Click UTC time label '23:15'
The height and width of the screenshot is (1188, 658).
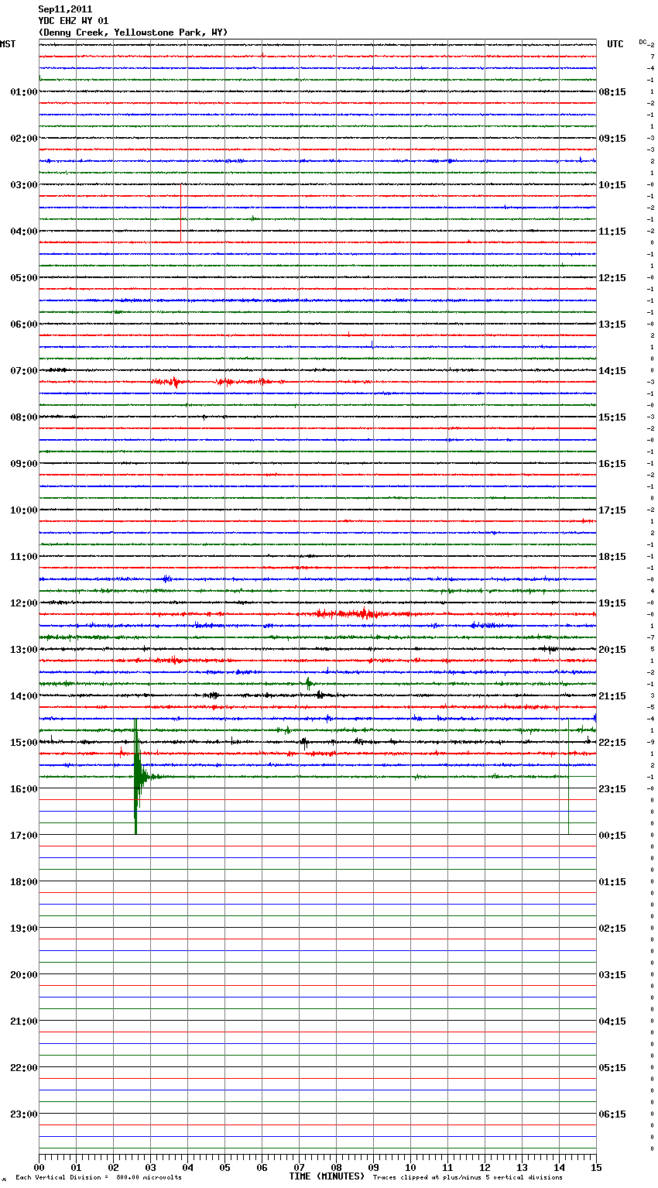coord(612,789)
